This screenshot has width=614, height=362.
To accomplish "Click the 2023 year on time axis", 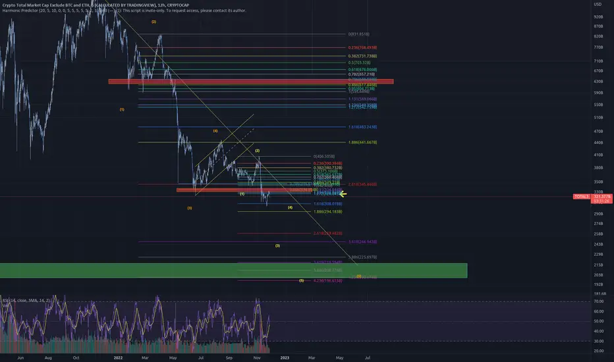I will click(x=285, y=357).
